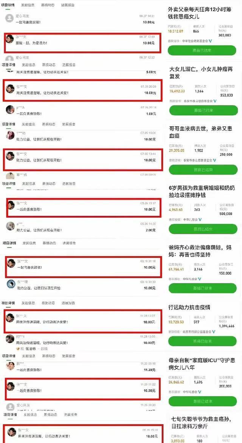The image size is (242, 443).
Task: Select the topmost 进展报告 tab
Action: tap(68, 5)
